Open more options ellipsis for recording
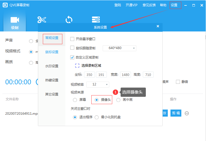This screenshot has height=141, width=206. pyautogui.click(x=187, y=113)
